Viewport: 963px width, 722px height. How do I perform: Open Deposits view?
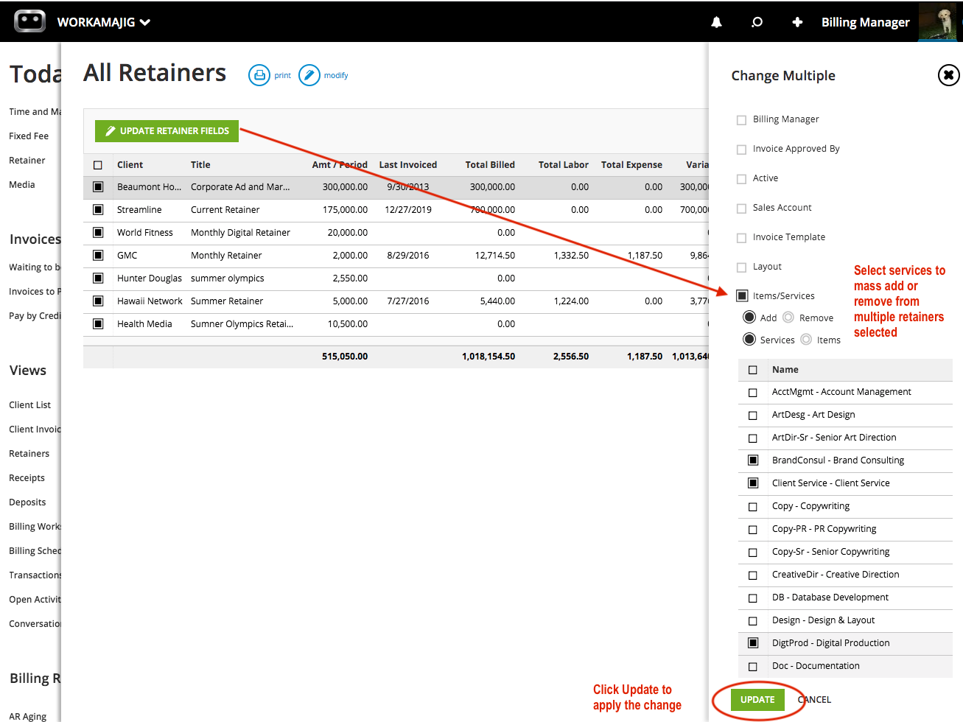[x=27, y=502]
